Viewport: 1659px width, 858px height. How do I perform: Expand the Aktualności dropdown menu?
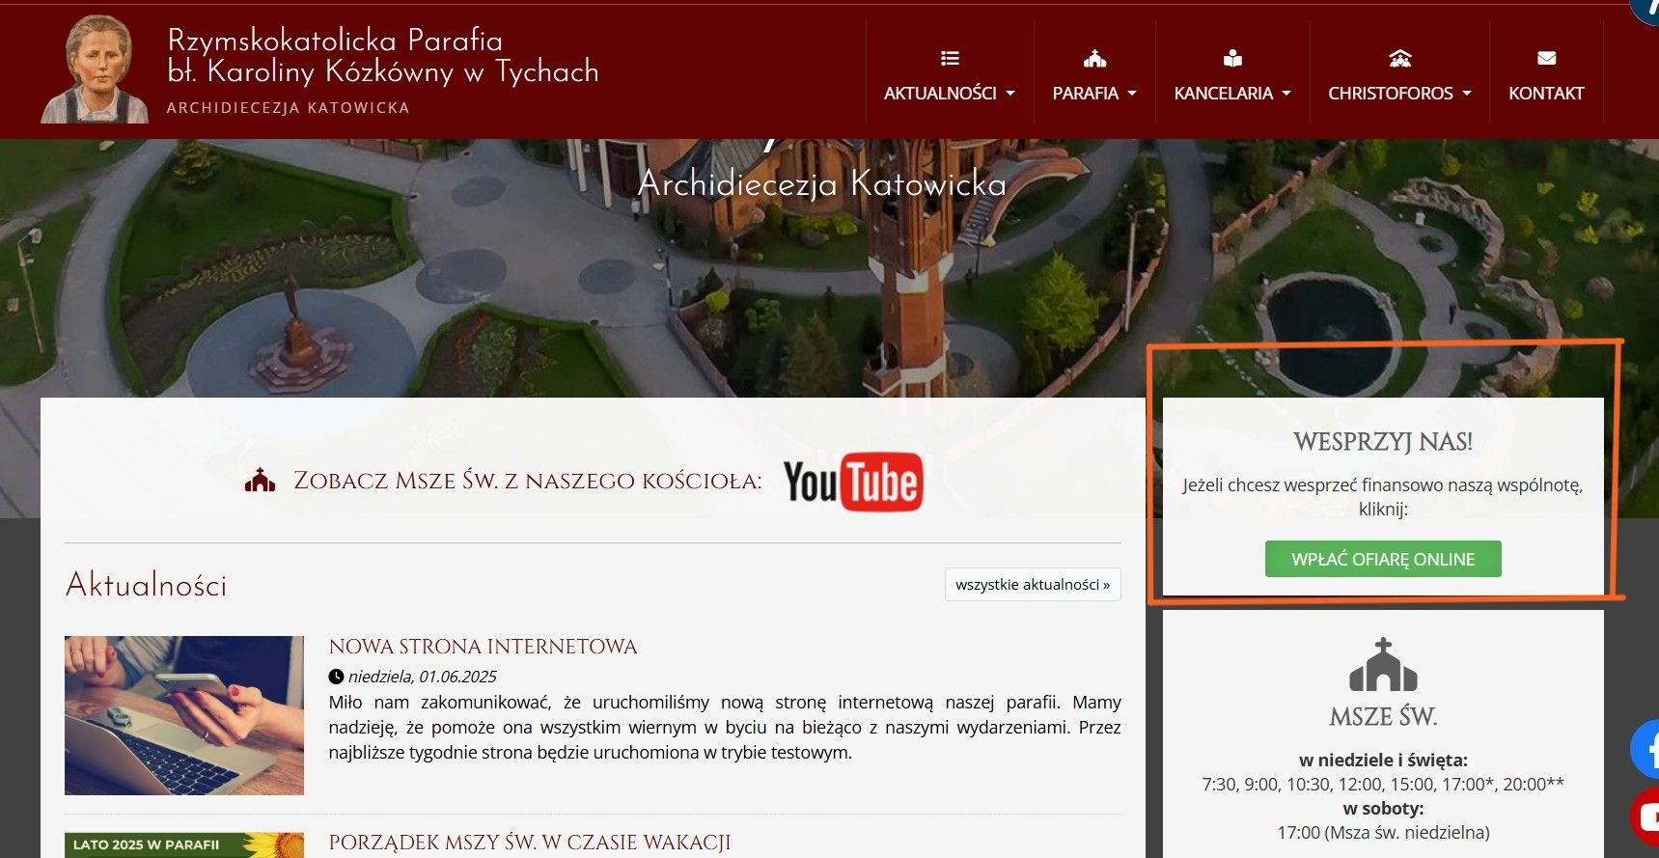[x=950, y=94]
